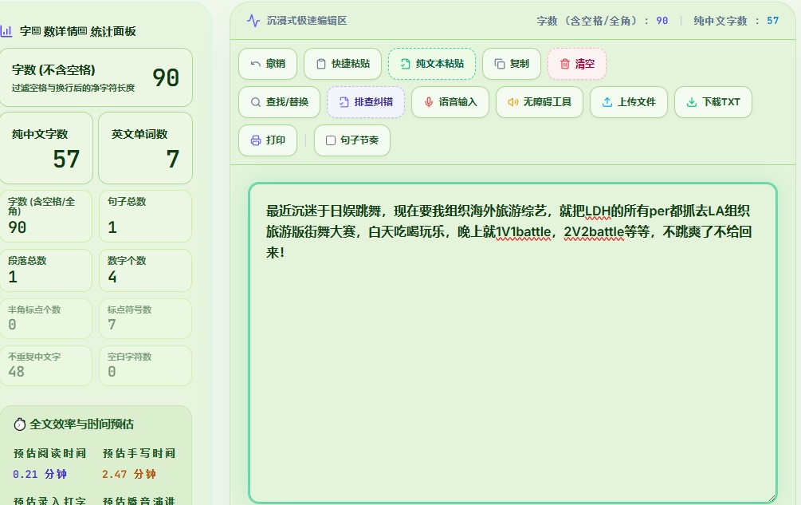The height and width of the screenshot is (505, 801).
Task: Click the document check icon in 排查纠错
Action: point(344,102)
